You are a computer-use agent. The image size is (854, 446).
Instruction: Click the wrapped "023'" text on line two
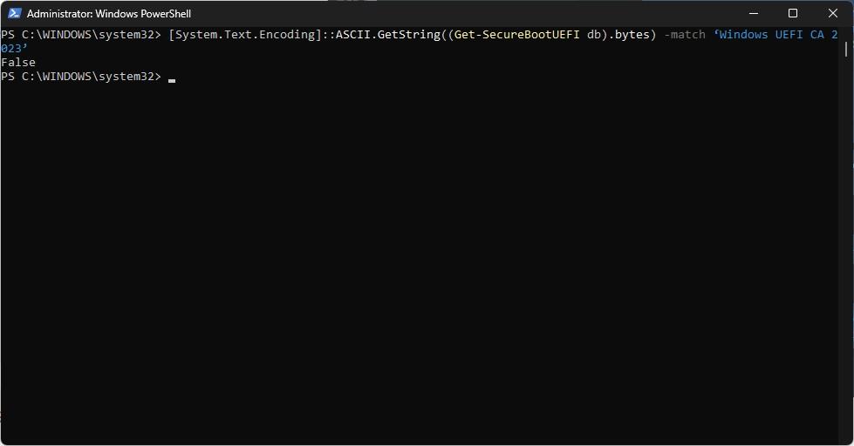(x=15, y=49)
